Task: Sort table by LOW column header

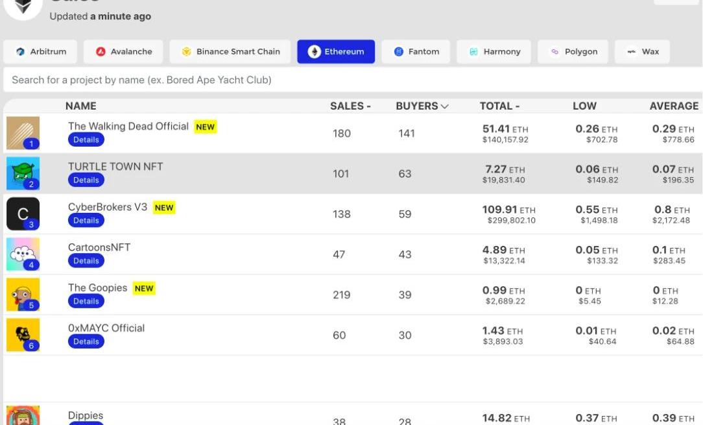Action: (x=584, y=106)
